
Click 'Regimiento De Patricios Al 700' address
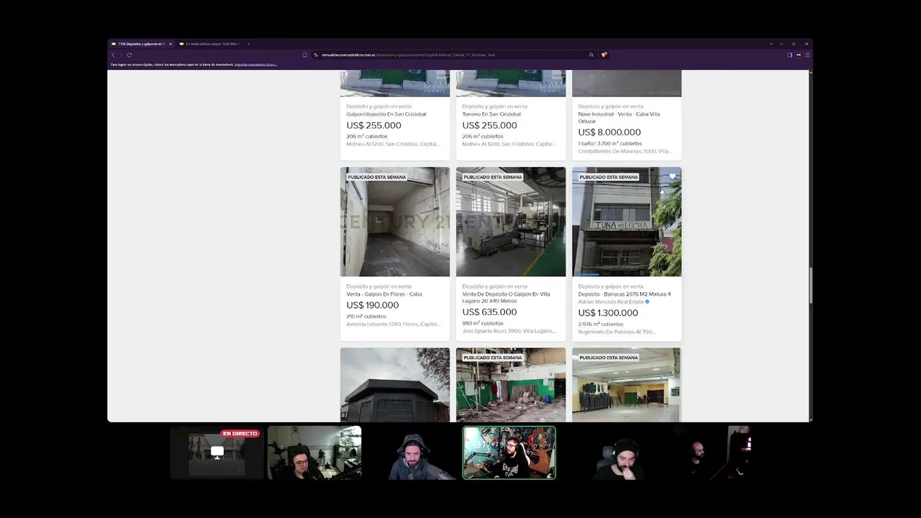[x=617, y=332]
